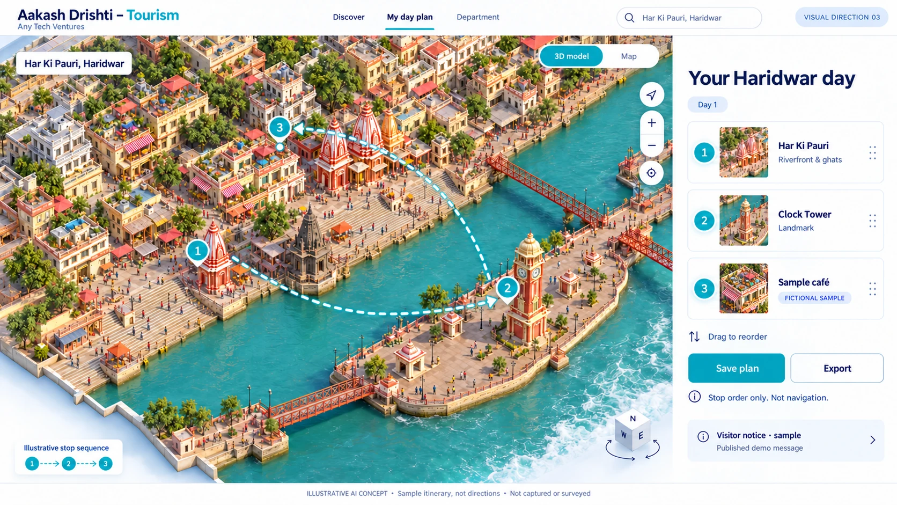Click the search magnifier icon
897x505 pixels.
[629, 18]
